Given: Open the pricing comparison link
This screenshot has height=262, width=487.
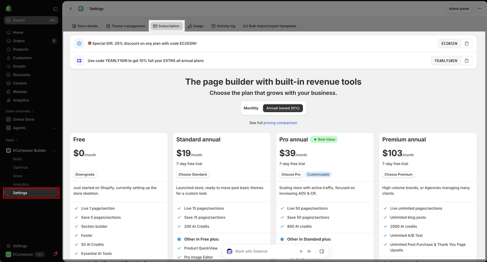Looking at the screenshot, I should click(x=280, y=123).
